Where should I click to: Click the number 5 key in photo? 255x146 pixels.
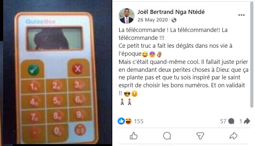click(56, 100)
